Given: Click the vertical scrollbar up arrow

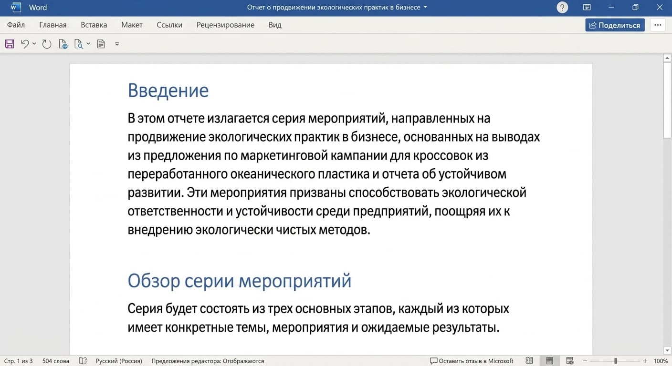Looking at the screenshot, I should click(x=667, y=58).
